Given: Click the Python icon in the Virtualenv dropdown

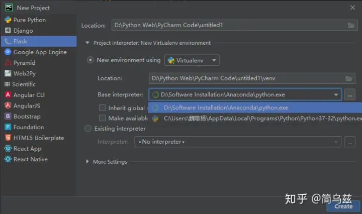Looking at the screenshot, I should 171,60.
